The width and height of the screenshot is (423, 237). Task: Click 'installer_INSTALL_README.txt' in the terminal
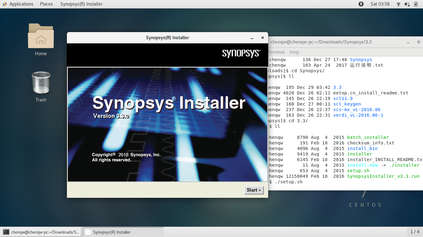pos(385,160)
